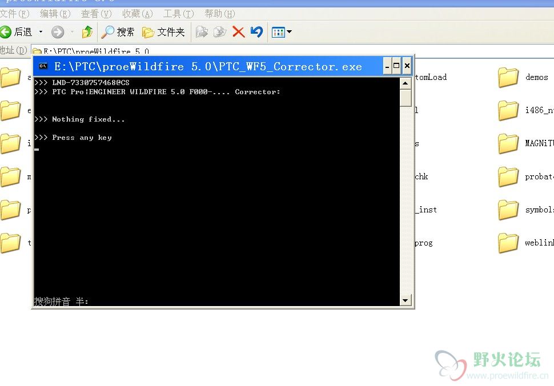Open the 编辑(E) menu

pos(55,14)
